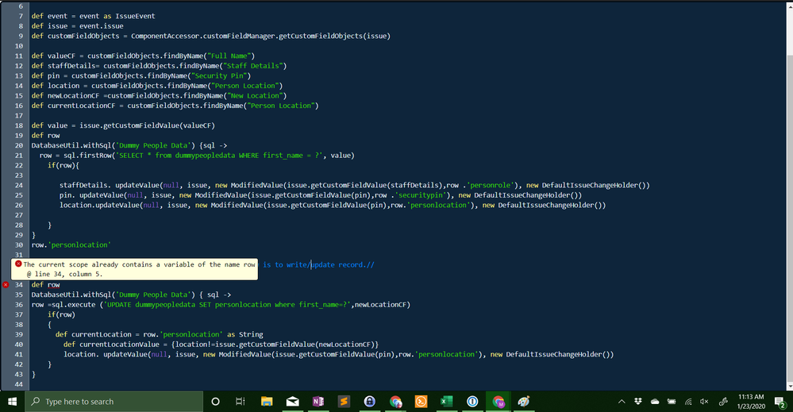This screenshot has width=793, height=412.
Task: Click the "Full Name" string on line 11
Action: point(229,56)
